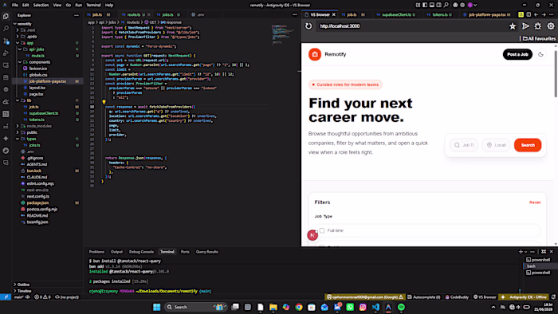The image size is (558, 314).
Task: Click the reload icon in VS Browser
Action: pos(308,26)
